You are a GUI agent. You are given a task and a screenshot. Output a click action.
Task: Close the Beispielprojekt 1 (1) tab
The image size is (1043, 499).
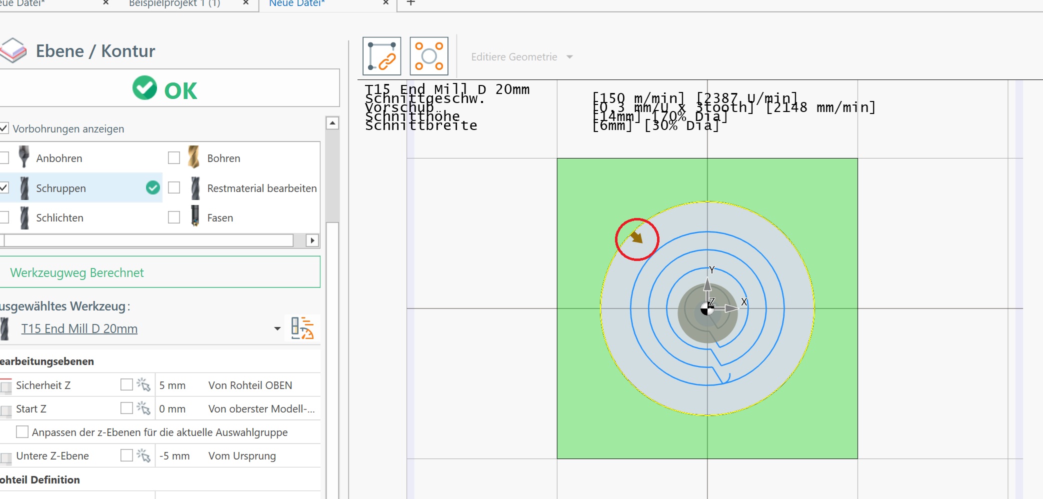(x=246, y=3)
